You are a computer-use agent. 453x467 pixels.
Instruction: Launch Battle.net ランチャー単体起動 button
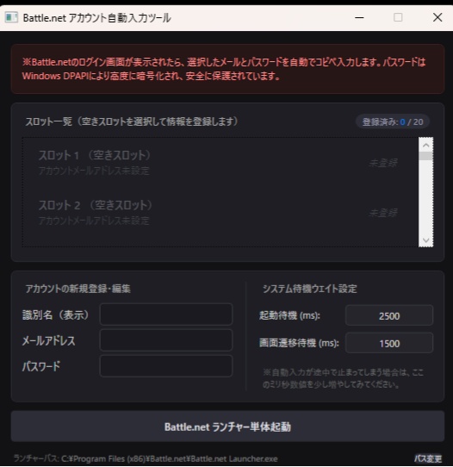click(x=227, y=427)
